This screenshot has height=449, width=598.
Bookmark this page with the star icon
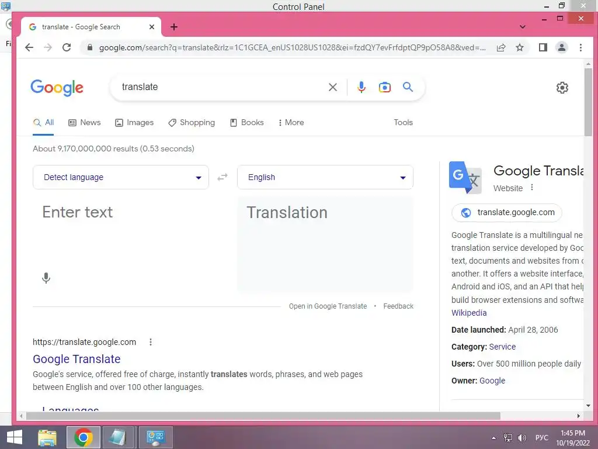click(x=519, y=47)
